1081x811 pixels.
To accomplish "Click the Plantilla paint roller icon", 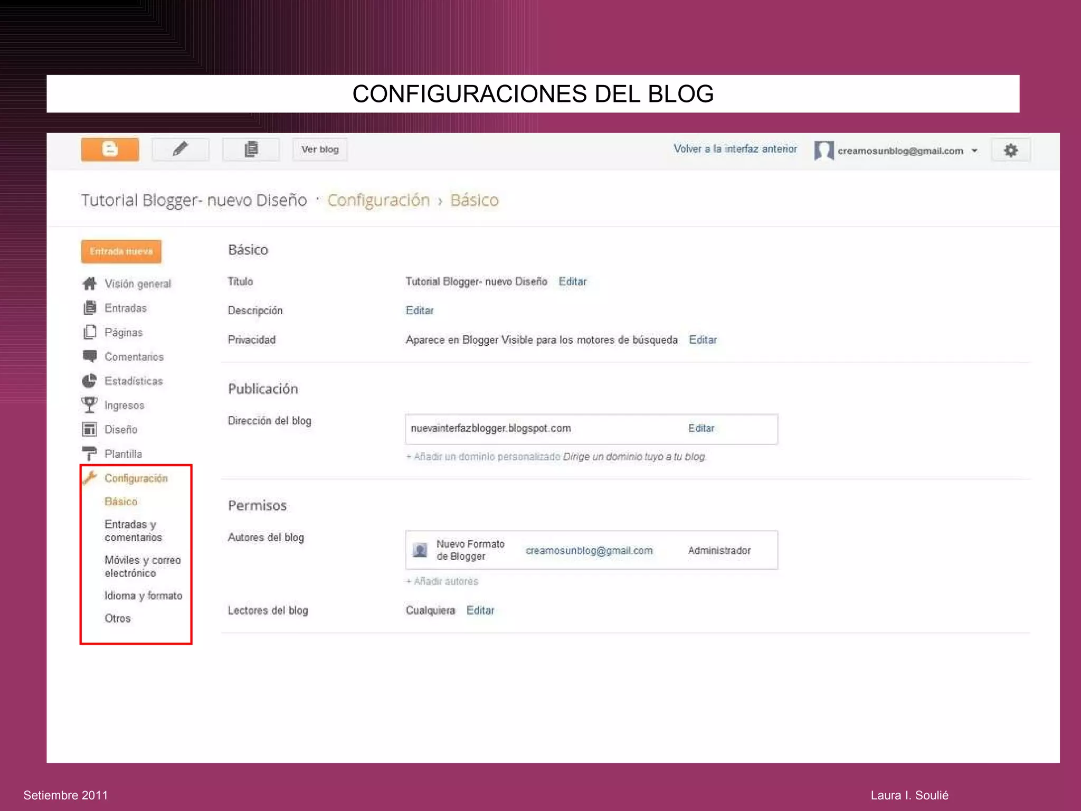I will [x=90, y=454].
